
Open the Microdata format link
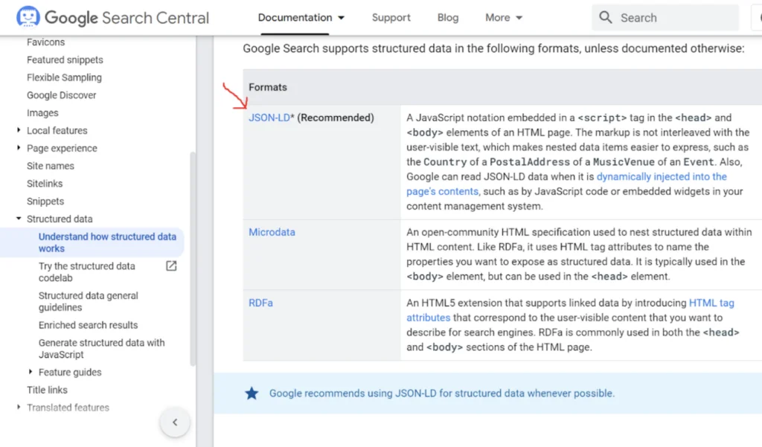pos(272,232)
